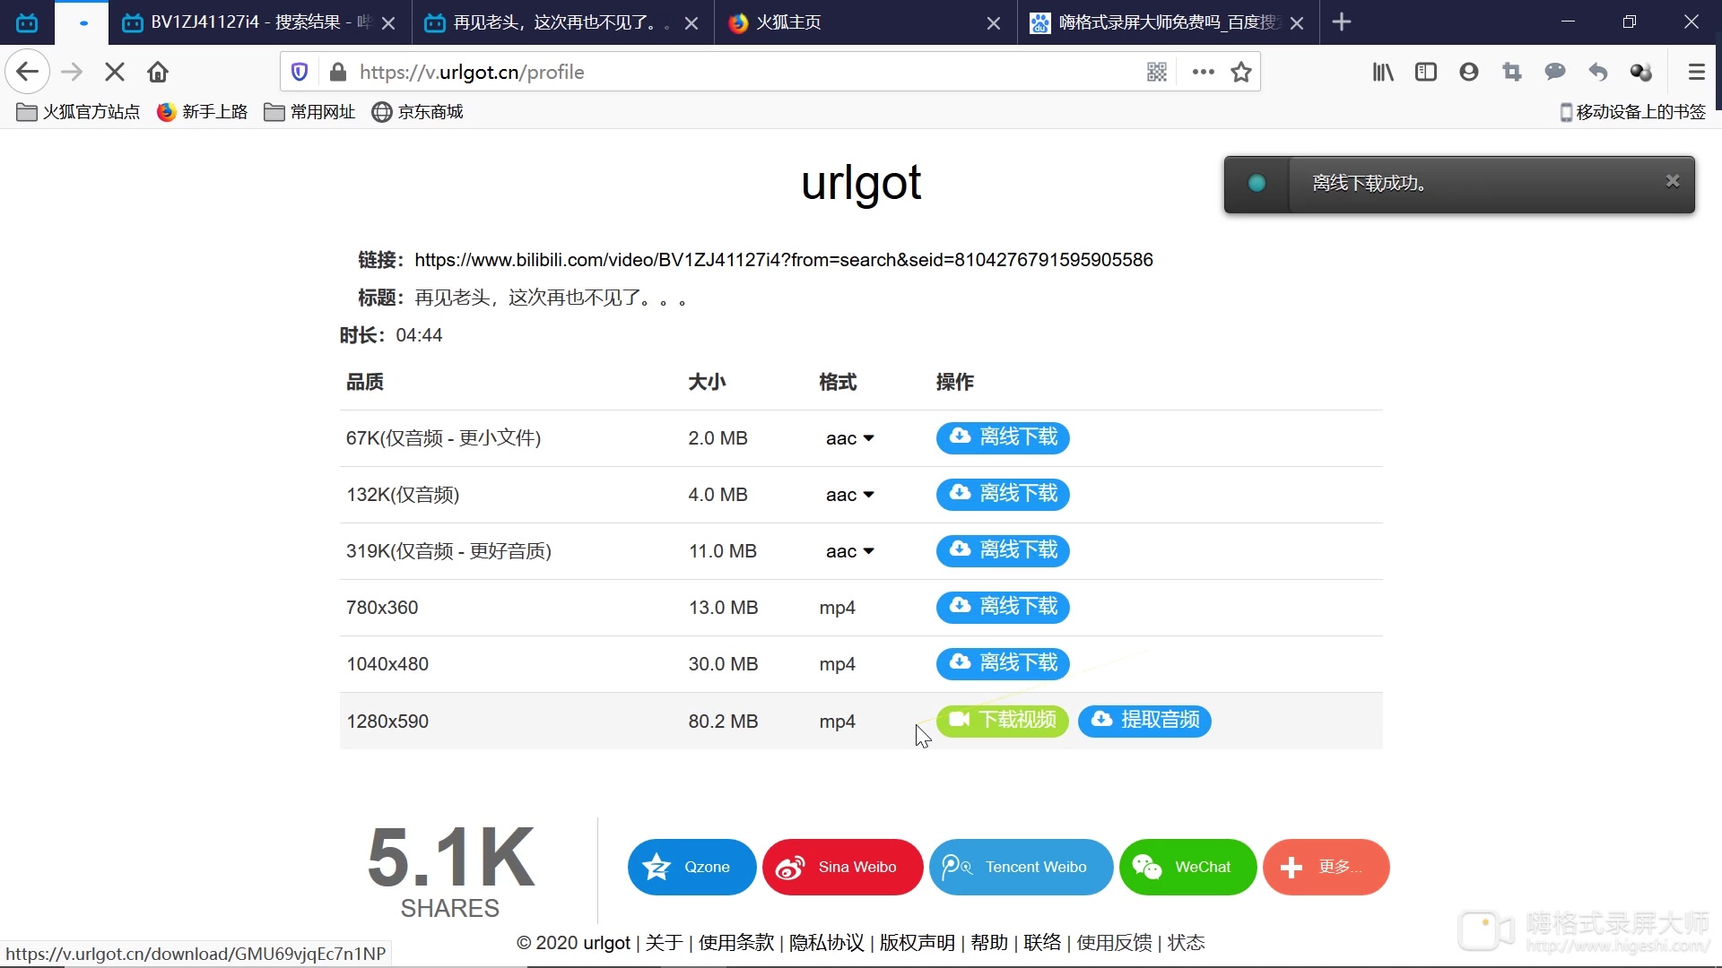Screen dimensions: 1722x968
Task: Open Firefox account icon
Action: pos(1469,72)
